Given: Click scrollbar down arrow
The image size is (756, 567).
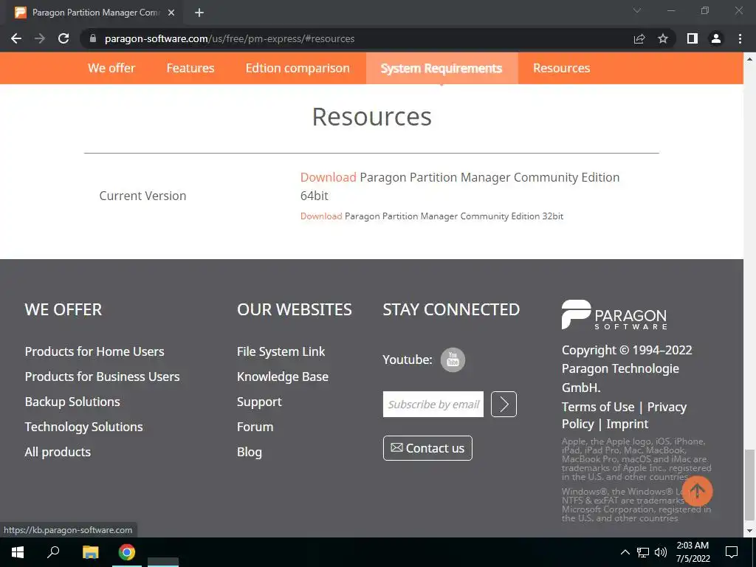Looking at the screenshot, I should (749, 531).
